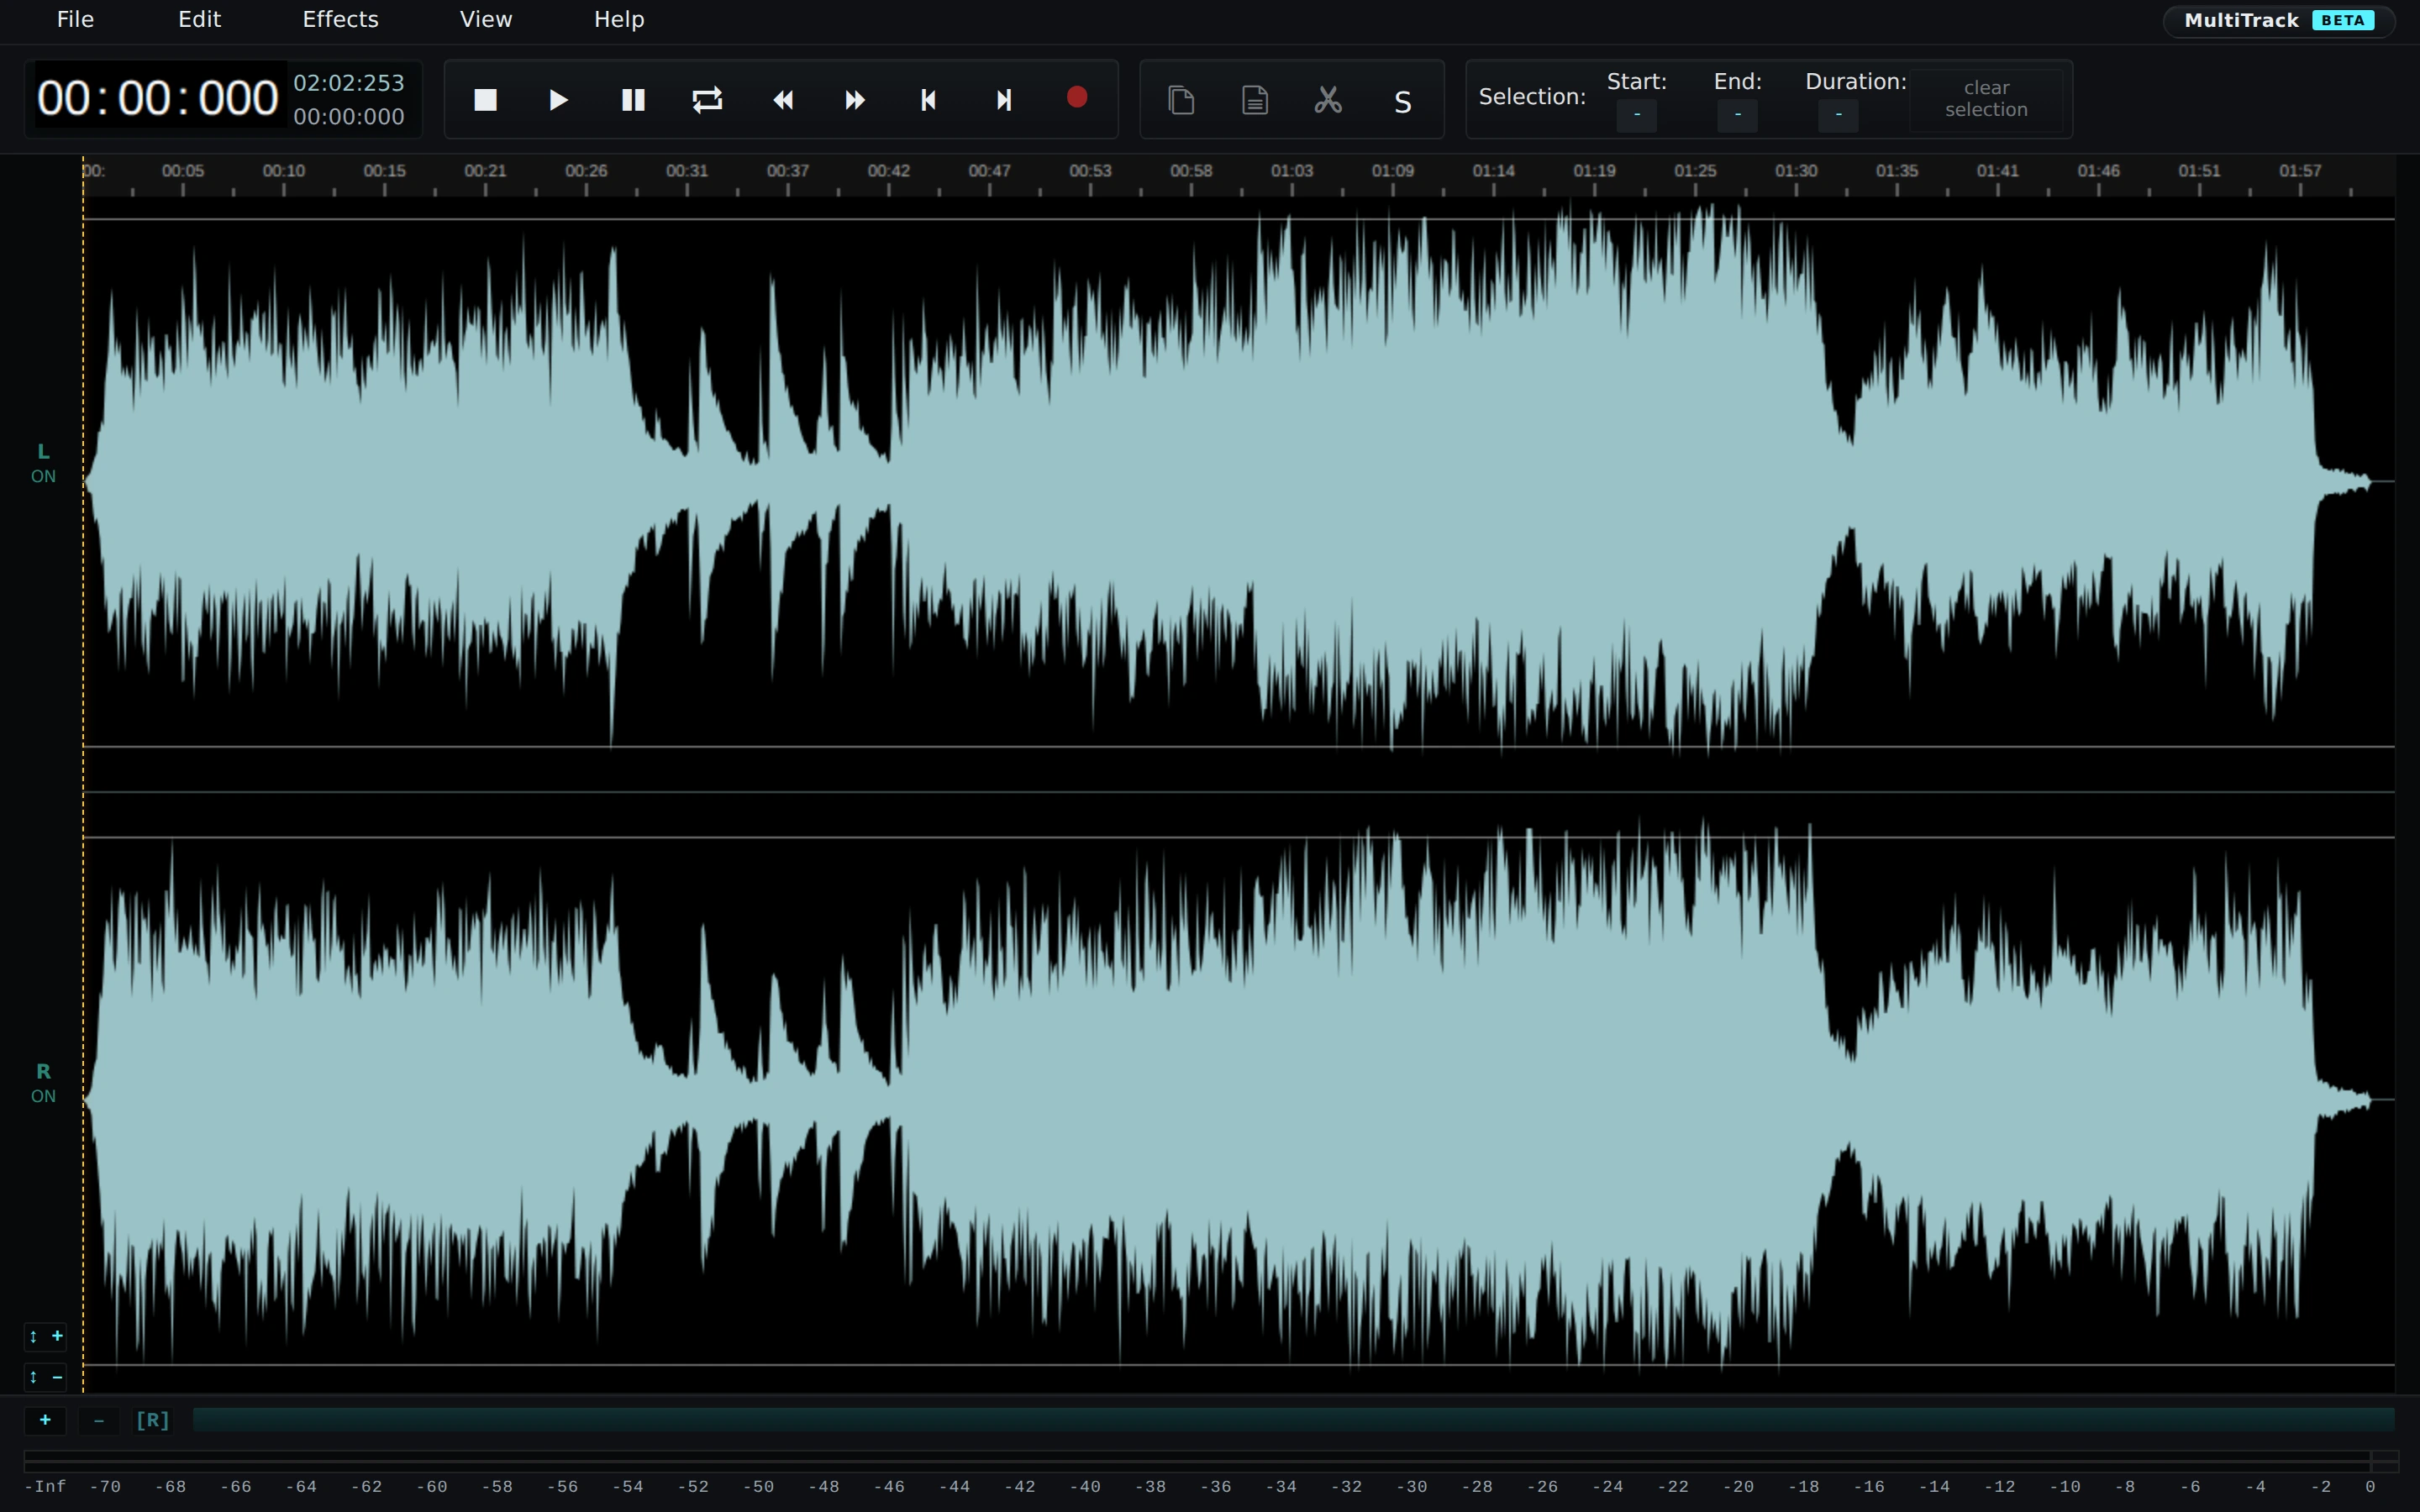Start recording with the red record button
The height and width of the screenshot is (1512, 2420).
coord(1077,97)
